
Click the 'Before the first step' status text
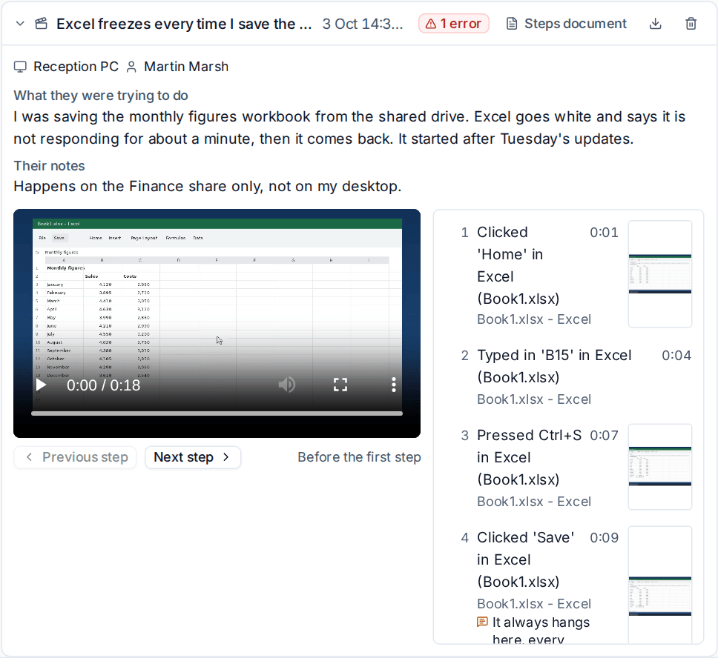(359, 457)
